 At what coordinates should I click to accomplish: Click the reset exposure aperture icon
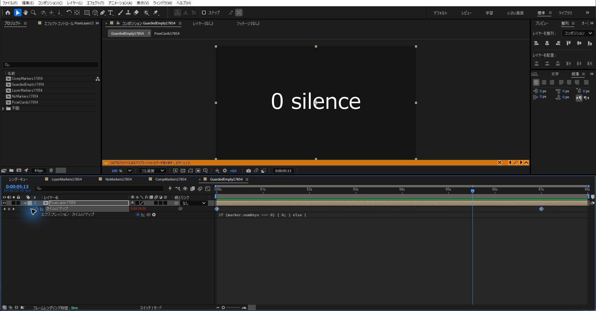[x=225, y=171]
